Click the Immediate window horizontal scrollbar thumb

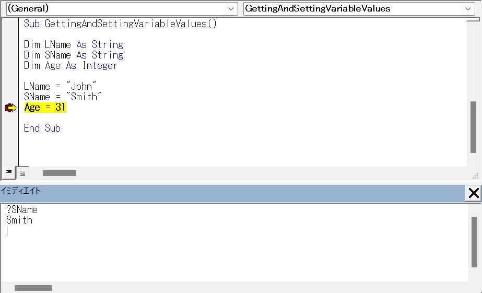point(33,288)
